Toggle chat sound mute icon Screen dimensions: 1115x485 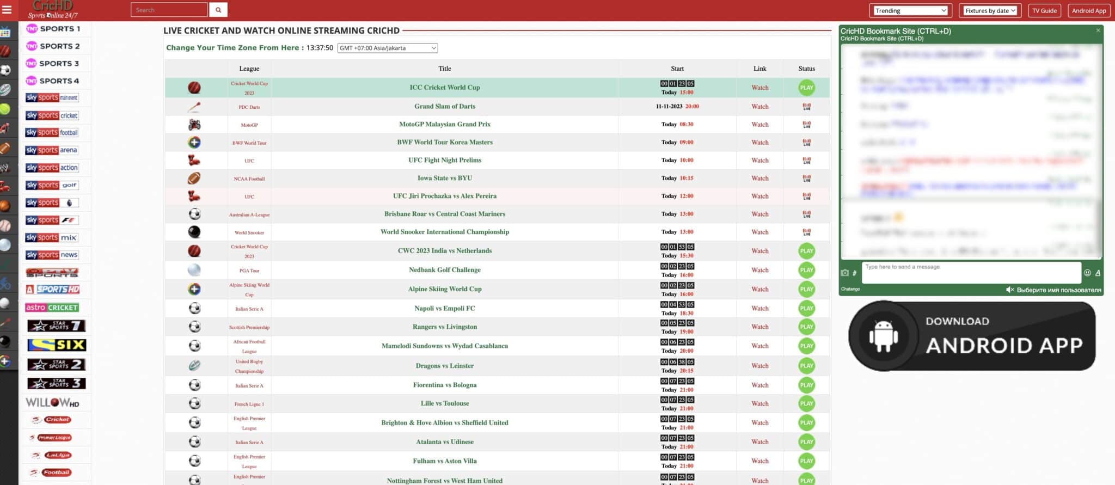[1009, 290]
